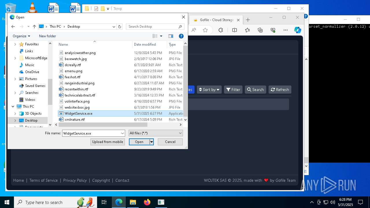Screen dimensions: 370x208
Task: Click the Up directory arrow in Open dialog
Action: (34, 27)
